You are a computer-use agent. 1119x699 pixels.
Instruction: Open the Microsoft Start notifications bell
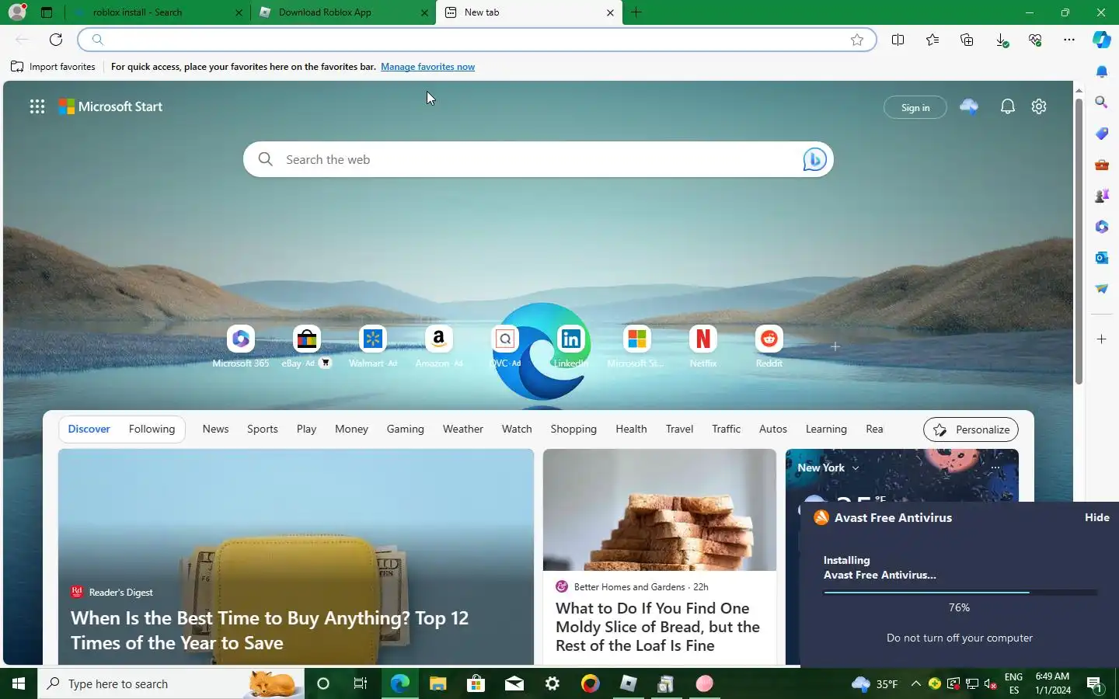point(1008,106)
